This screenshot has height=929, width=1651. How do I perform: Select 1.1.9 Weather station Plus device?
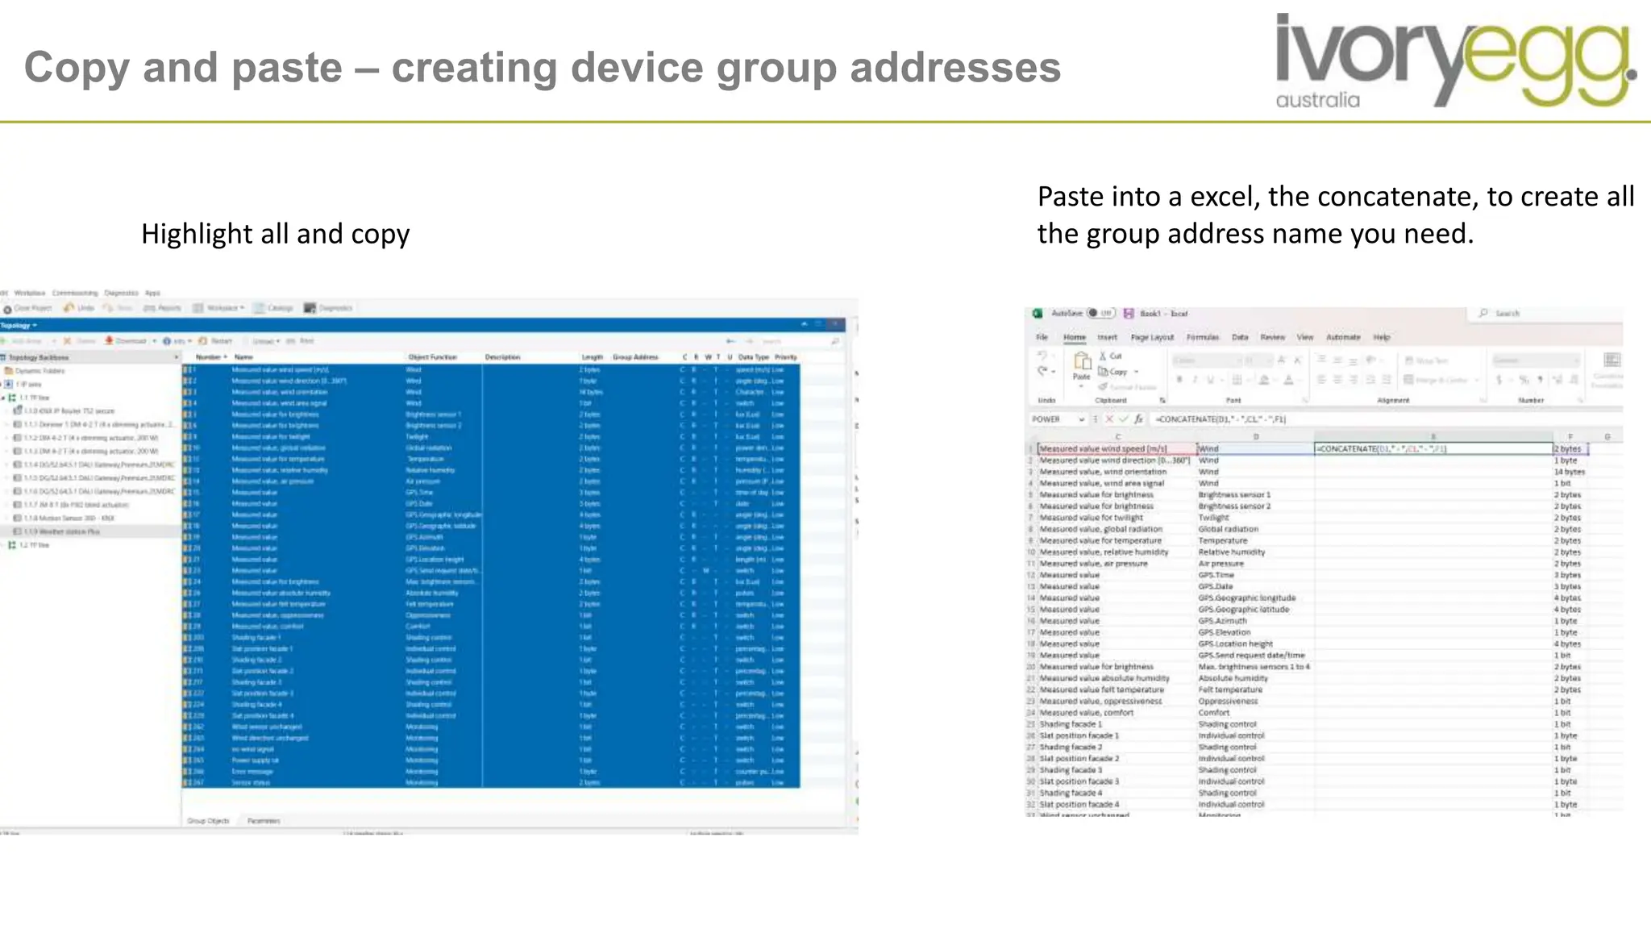tap(61, 532)
